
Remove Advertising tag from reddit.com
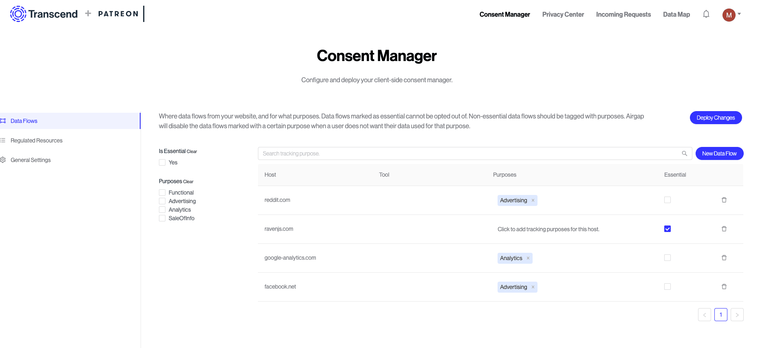tap(533, 200)
